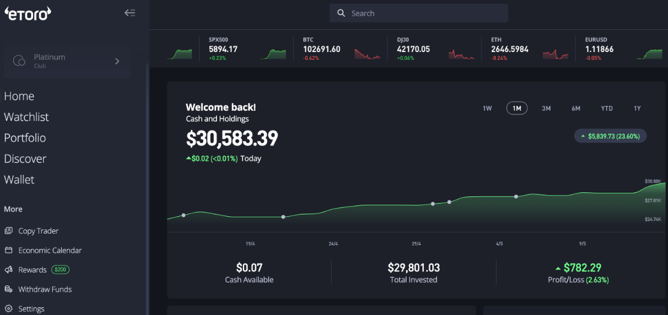
Task: Click the BTC ticker price 102691.60
Action: tap(321, 49)
